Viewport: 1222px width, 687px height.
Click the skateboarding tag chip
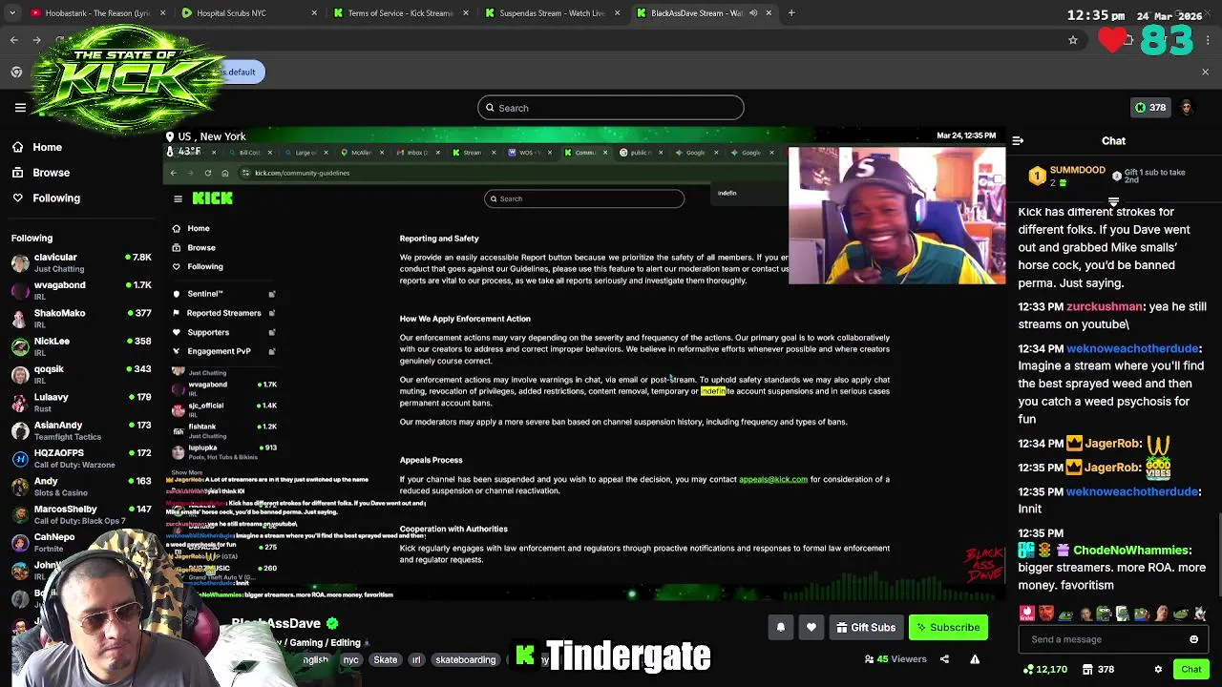[465, 659]
